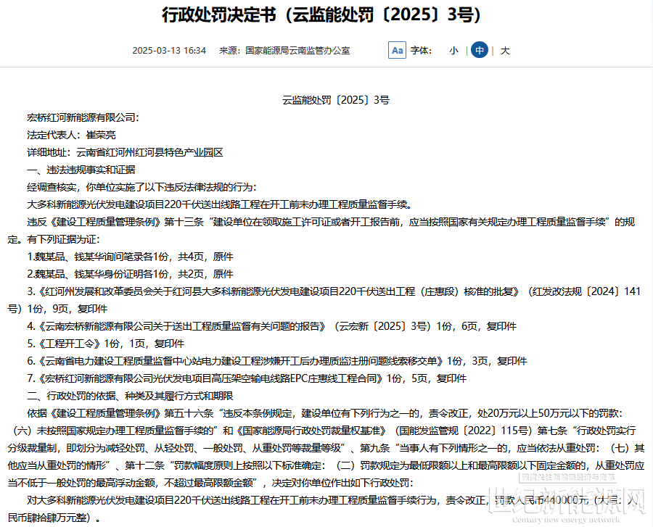The height and width of the screenshot is (527, 653).
Task: Click the centered document number 云监能处罚〔2025〕3号
Action: point(335,99)
